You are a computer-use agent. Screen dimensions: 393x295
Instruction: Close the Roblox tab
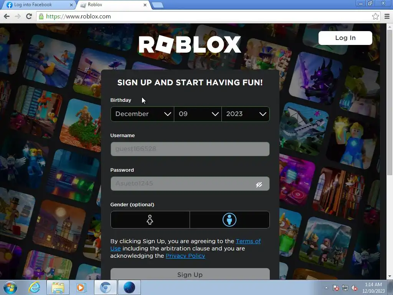click(x=145, y=5)
